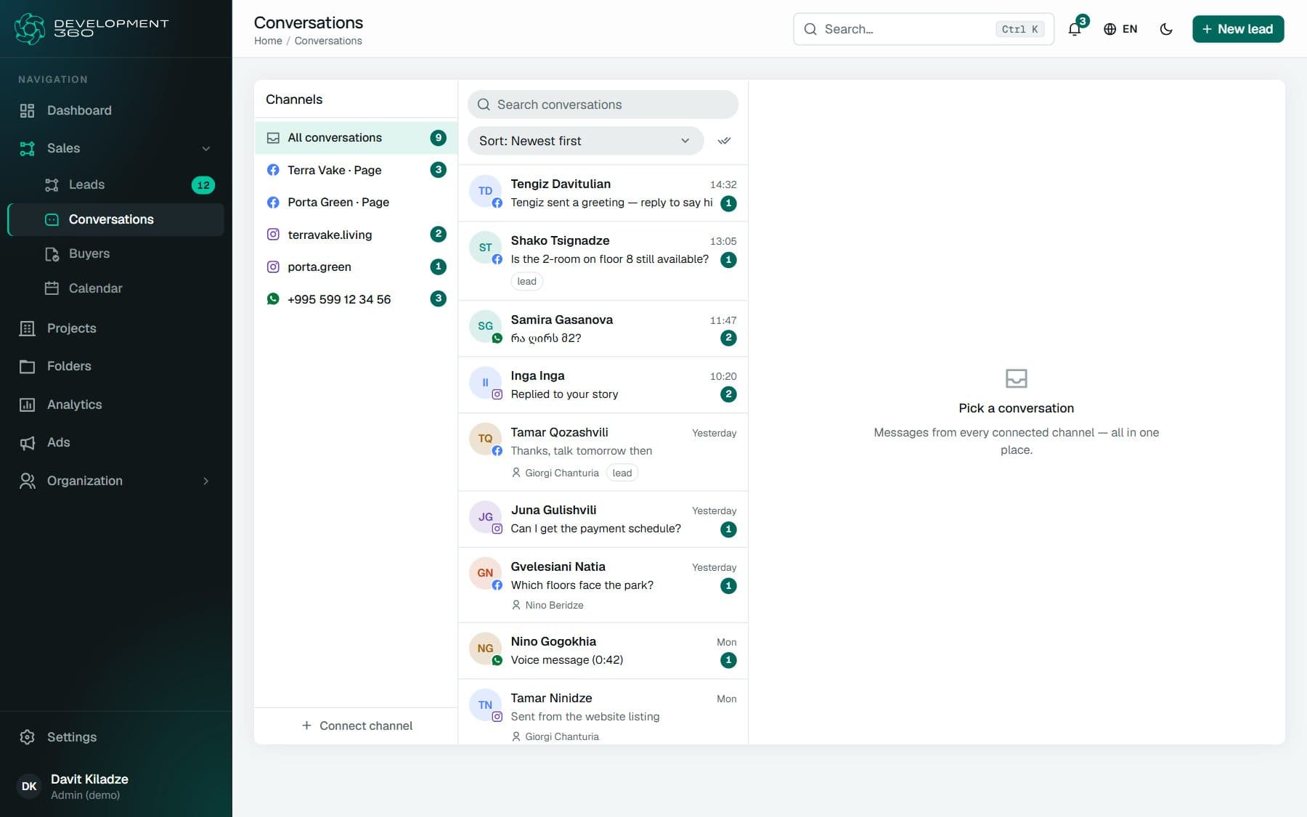The height and width of the screenshot is (817, 1307).
Task: Click lead tag under Shako Tsignadze
Action: pos(527,282)
